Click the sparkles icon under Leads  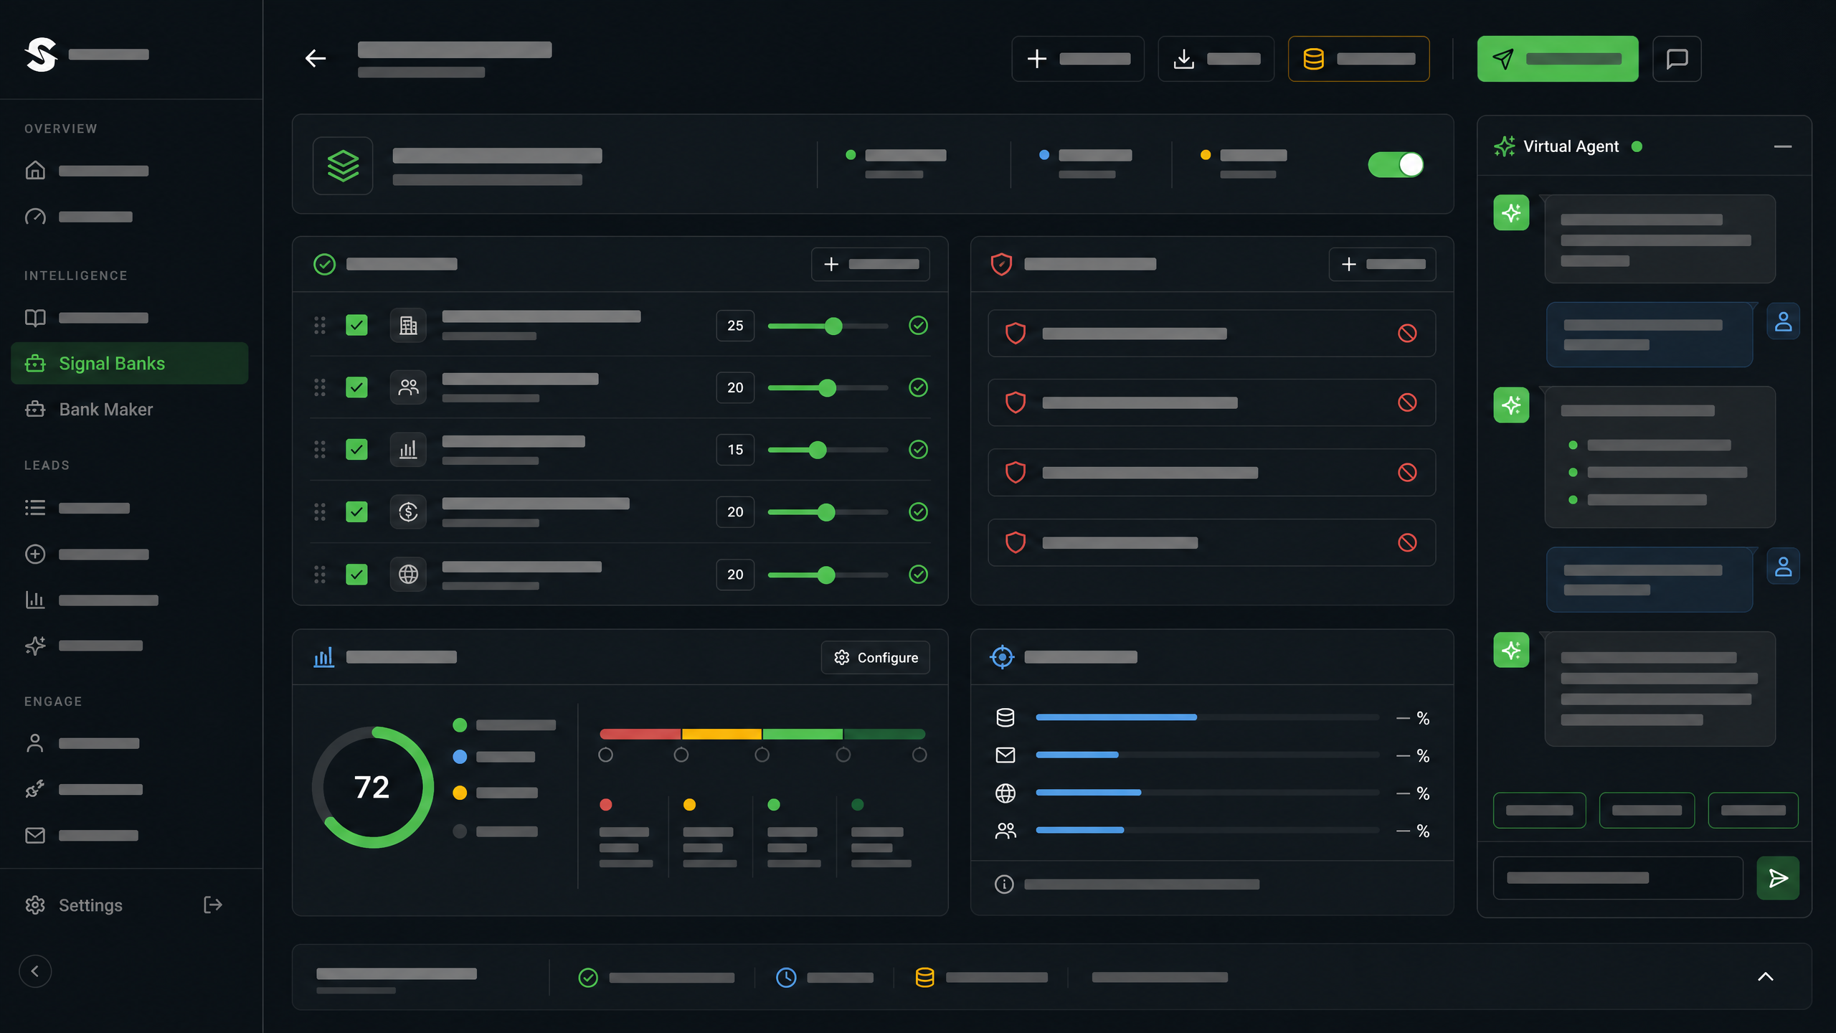click(35, 646)
